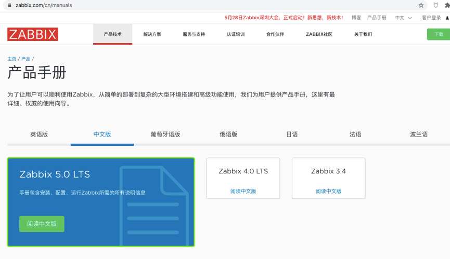Open the shield extension icon
The width and height of the screenshot is (450, 259).
[435, 5]
